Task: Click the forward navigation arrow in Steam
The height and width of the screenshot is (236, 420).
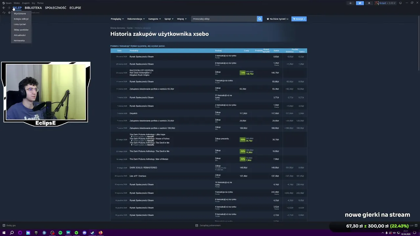Action: coord(9,8)
